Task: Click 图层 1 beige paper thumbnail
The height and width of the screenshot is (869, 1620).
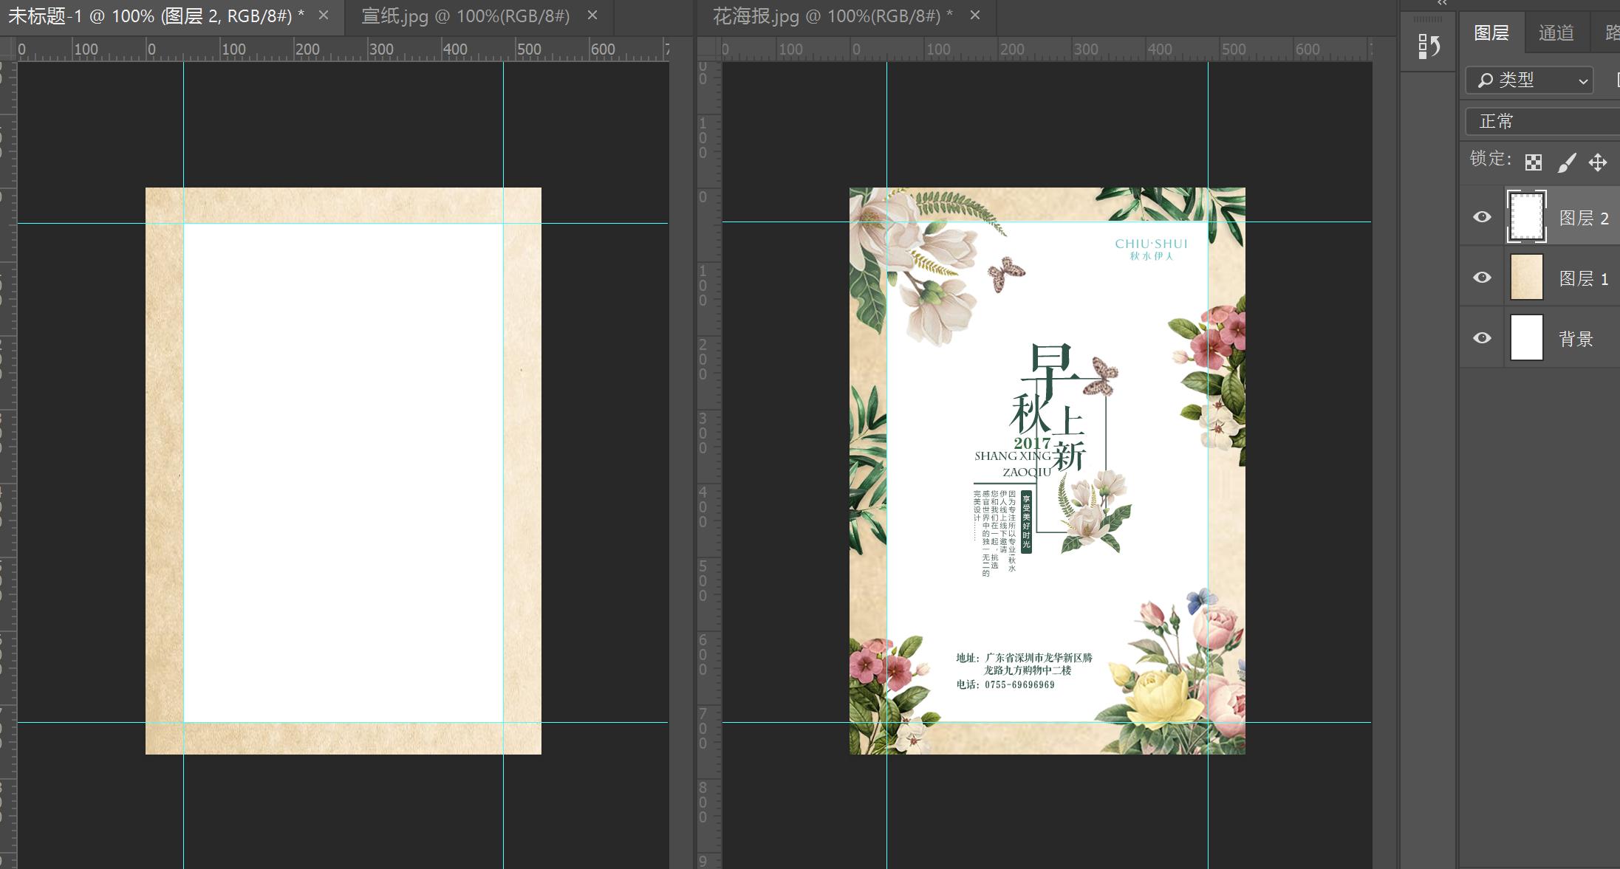Action: 1527,278
